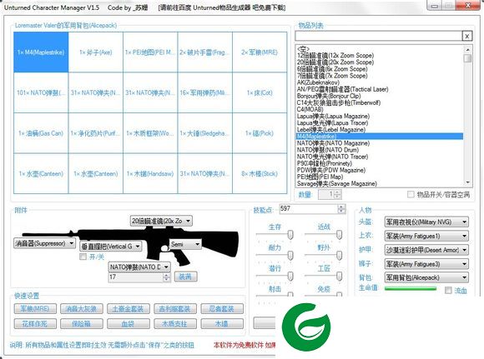Enable the 物品开关/容器空满 checkbox

[411, 194]
